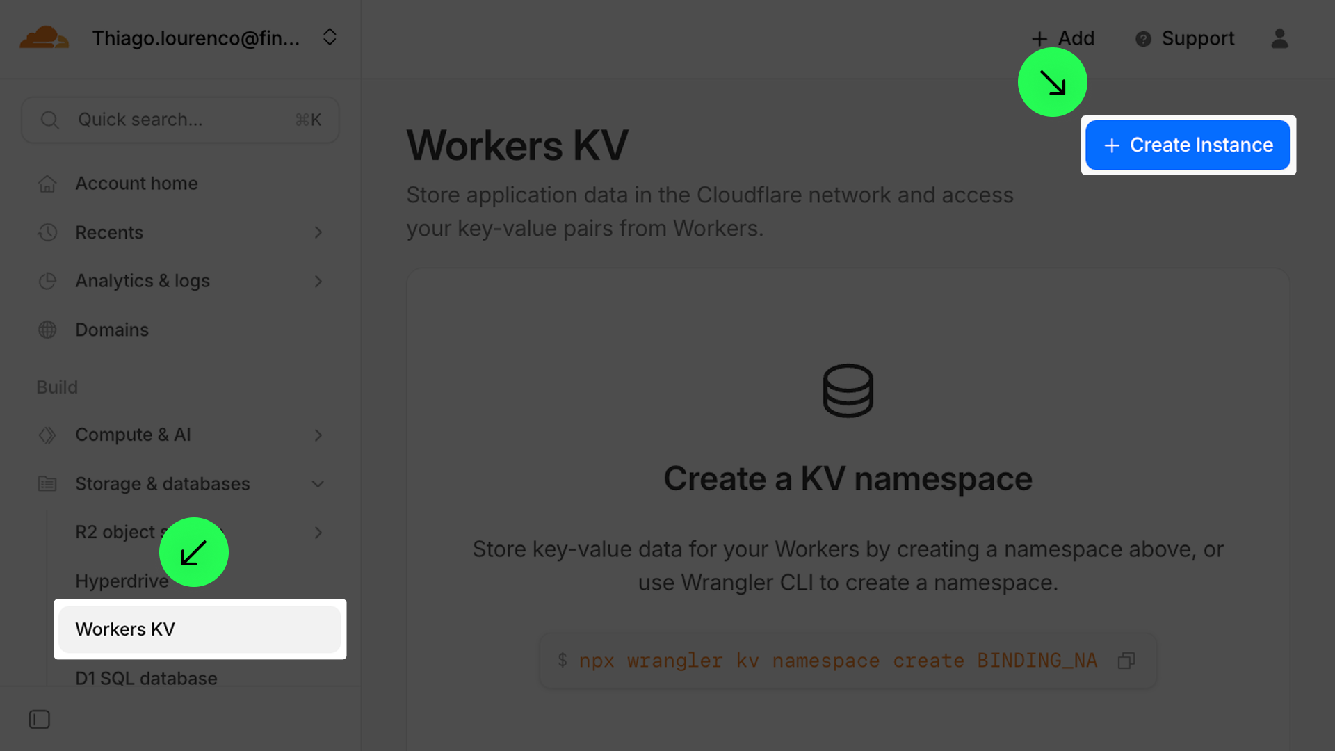
Task: Click the Compute & AI diamond icon
Action: click(47, 435)
